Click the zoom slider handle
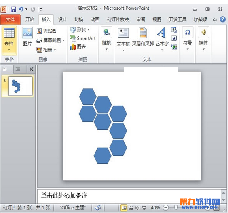 pyautogui.click(x=176, y=207)
